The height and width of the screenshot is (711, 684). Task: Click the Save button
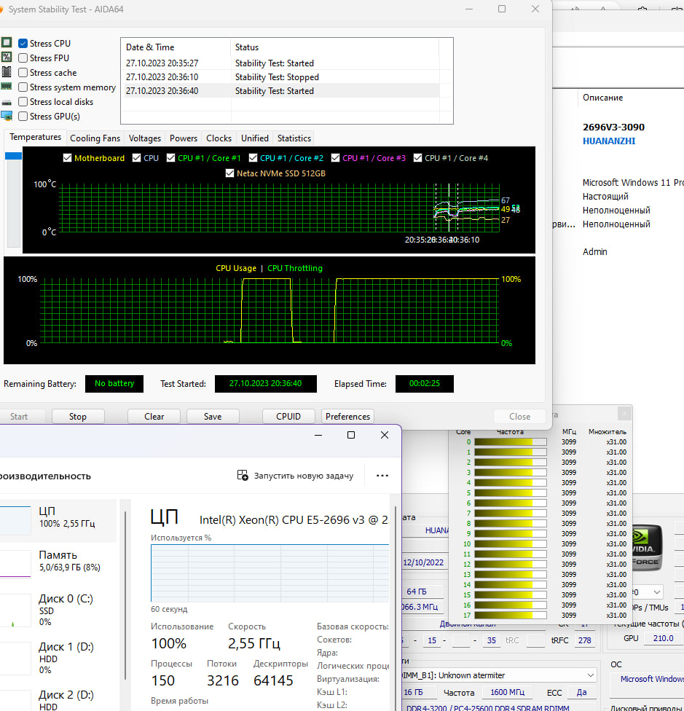(x=213, y=416)
